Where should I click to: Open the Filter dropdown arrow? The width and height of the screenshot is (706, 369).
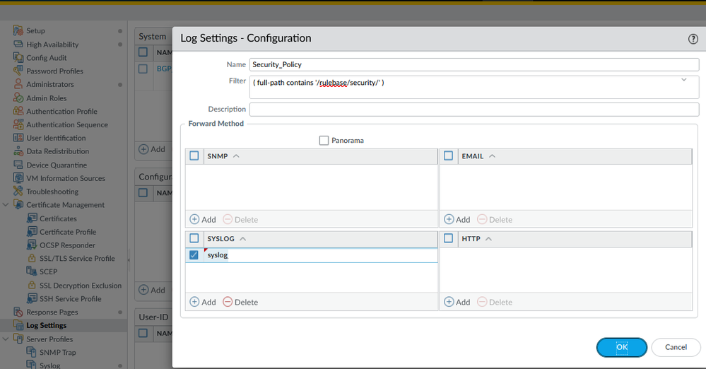point(684,81)
